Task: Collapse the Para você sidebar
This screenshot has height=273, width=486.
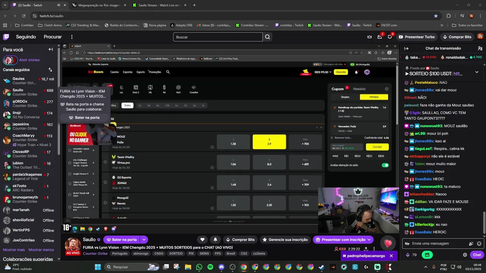Action: [50, 49]
